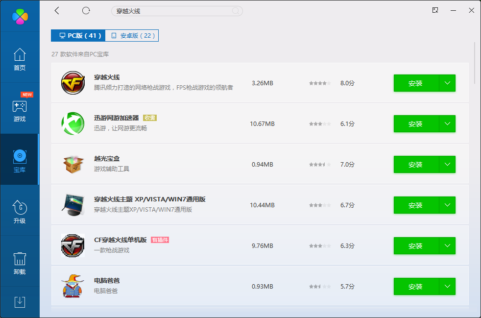
Task: Click the search field containing 穿越火线
Action: pyautogui.click(x=177, y=11)
